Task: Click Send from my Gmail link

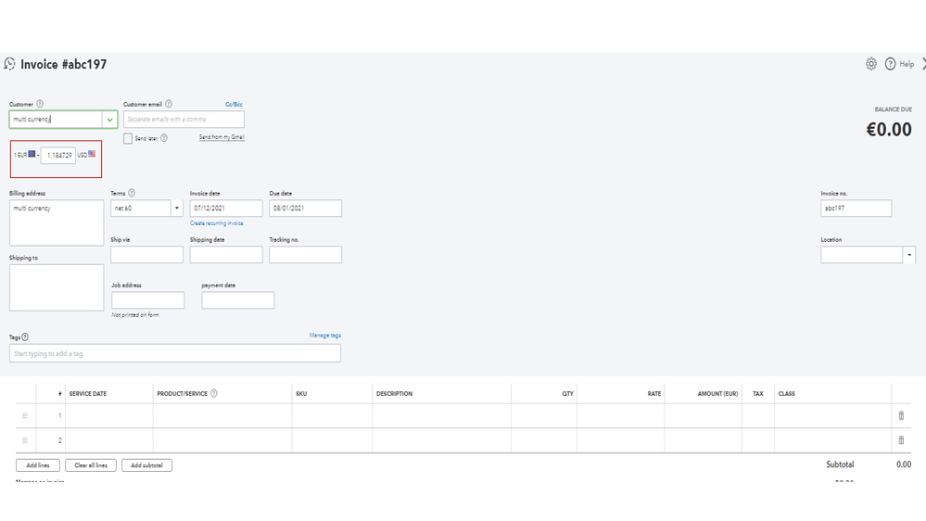Action: coord(222,137)
